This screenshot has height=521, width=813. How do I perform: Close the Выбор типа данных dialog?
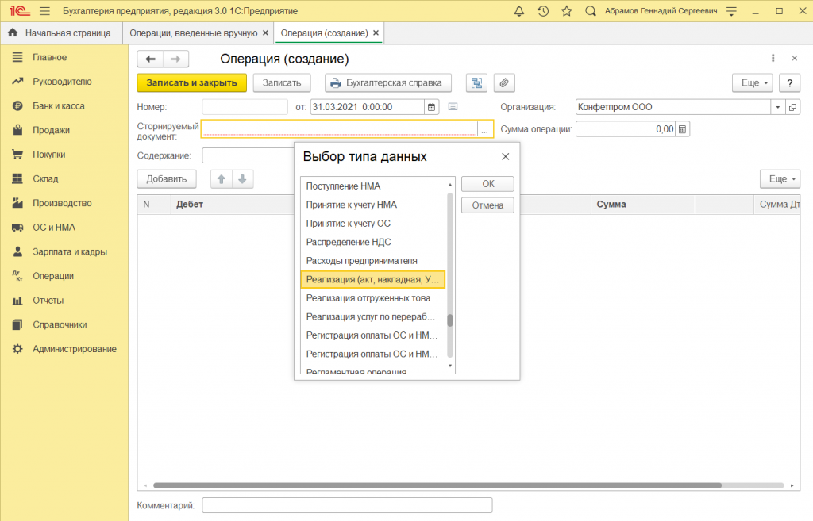[x=505, y=157]
